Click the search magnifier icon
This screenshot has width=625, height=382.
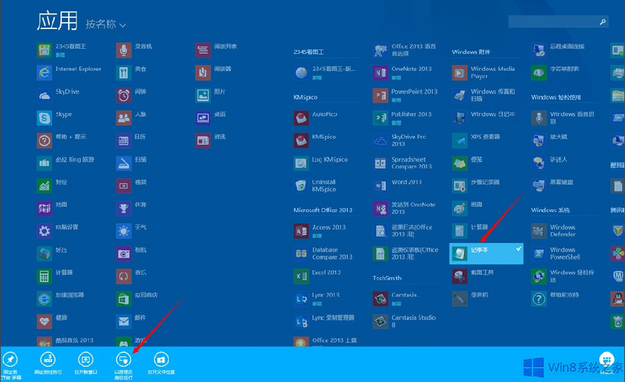coord(603,22)
